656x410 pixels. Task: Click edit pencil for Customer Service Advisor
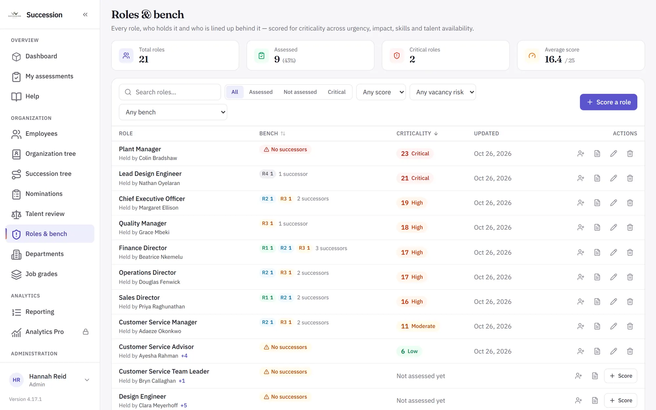(614, 351)
